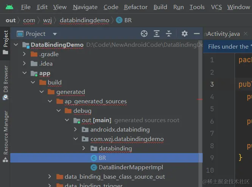Click the Collapse All icon in Project toolbar

pyautogui.click(x=169, y=34)
